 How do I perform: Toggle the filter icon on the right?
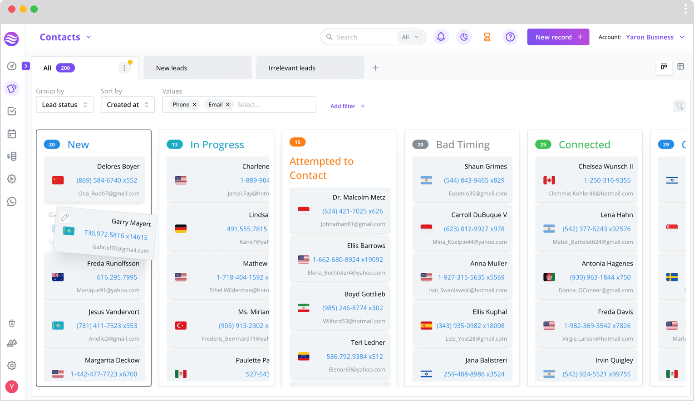(679, 106)
